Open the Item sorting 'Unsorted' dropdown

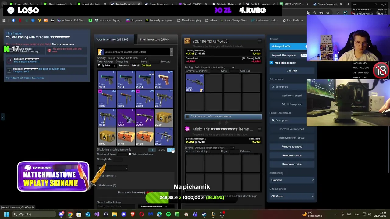click(292, 180)
